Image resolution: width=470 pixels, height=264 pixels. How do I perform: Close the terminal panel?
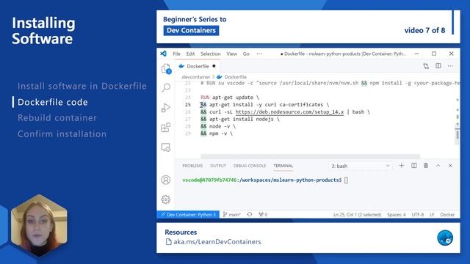point(450,166)
